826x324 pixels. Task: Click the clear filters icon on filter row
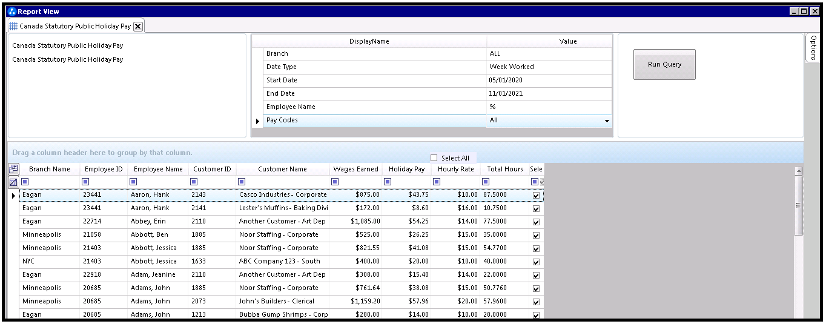point(13,182)
